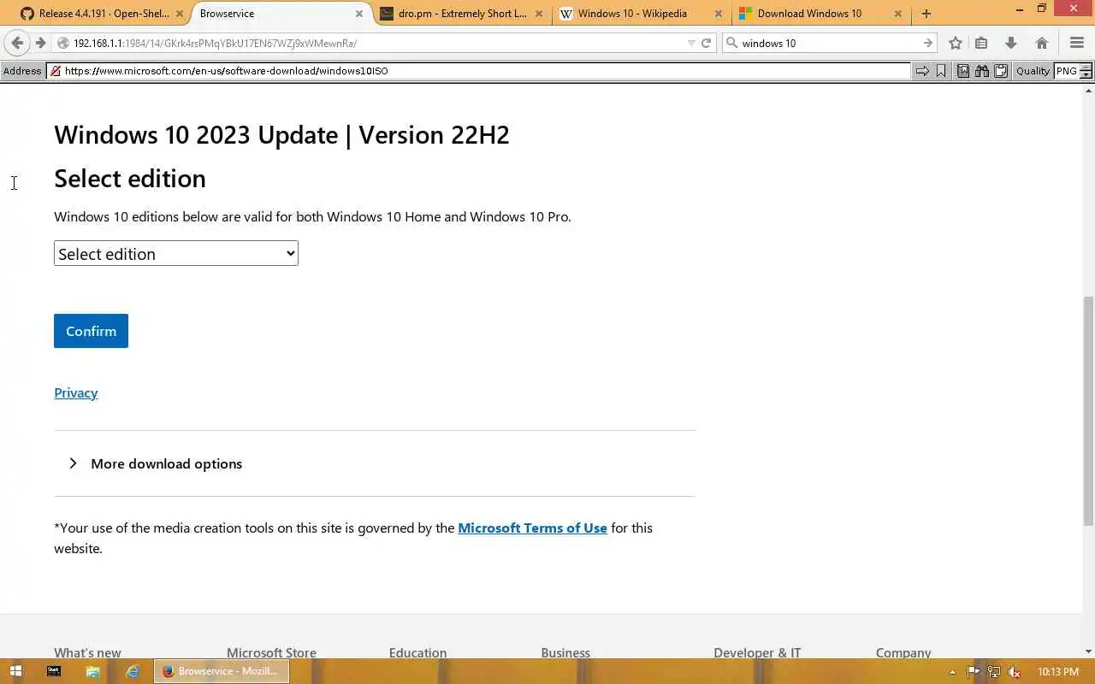Open File Explorer from taskbar

(x=93, y=671)
